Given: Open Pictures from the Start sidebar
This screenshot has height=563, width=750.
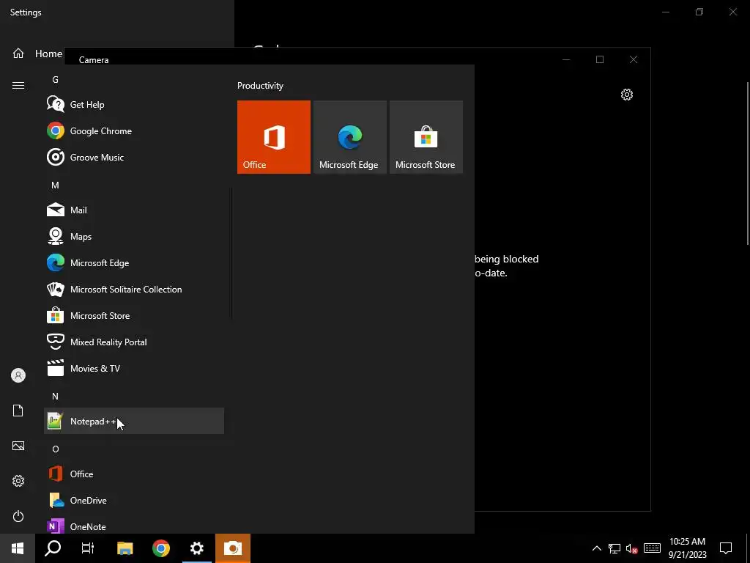Looking at the screenshot, I should [18, 446].
